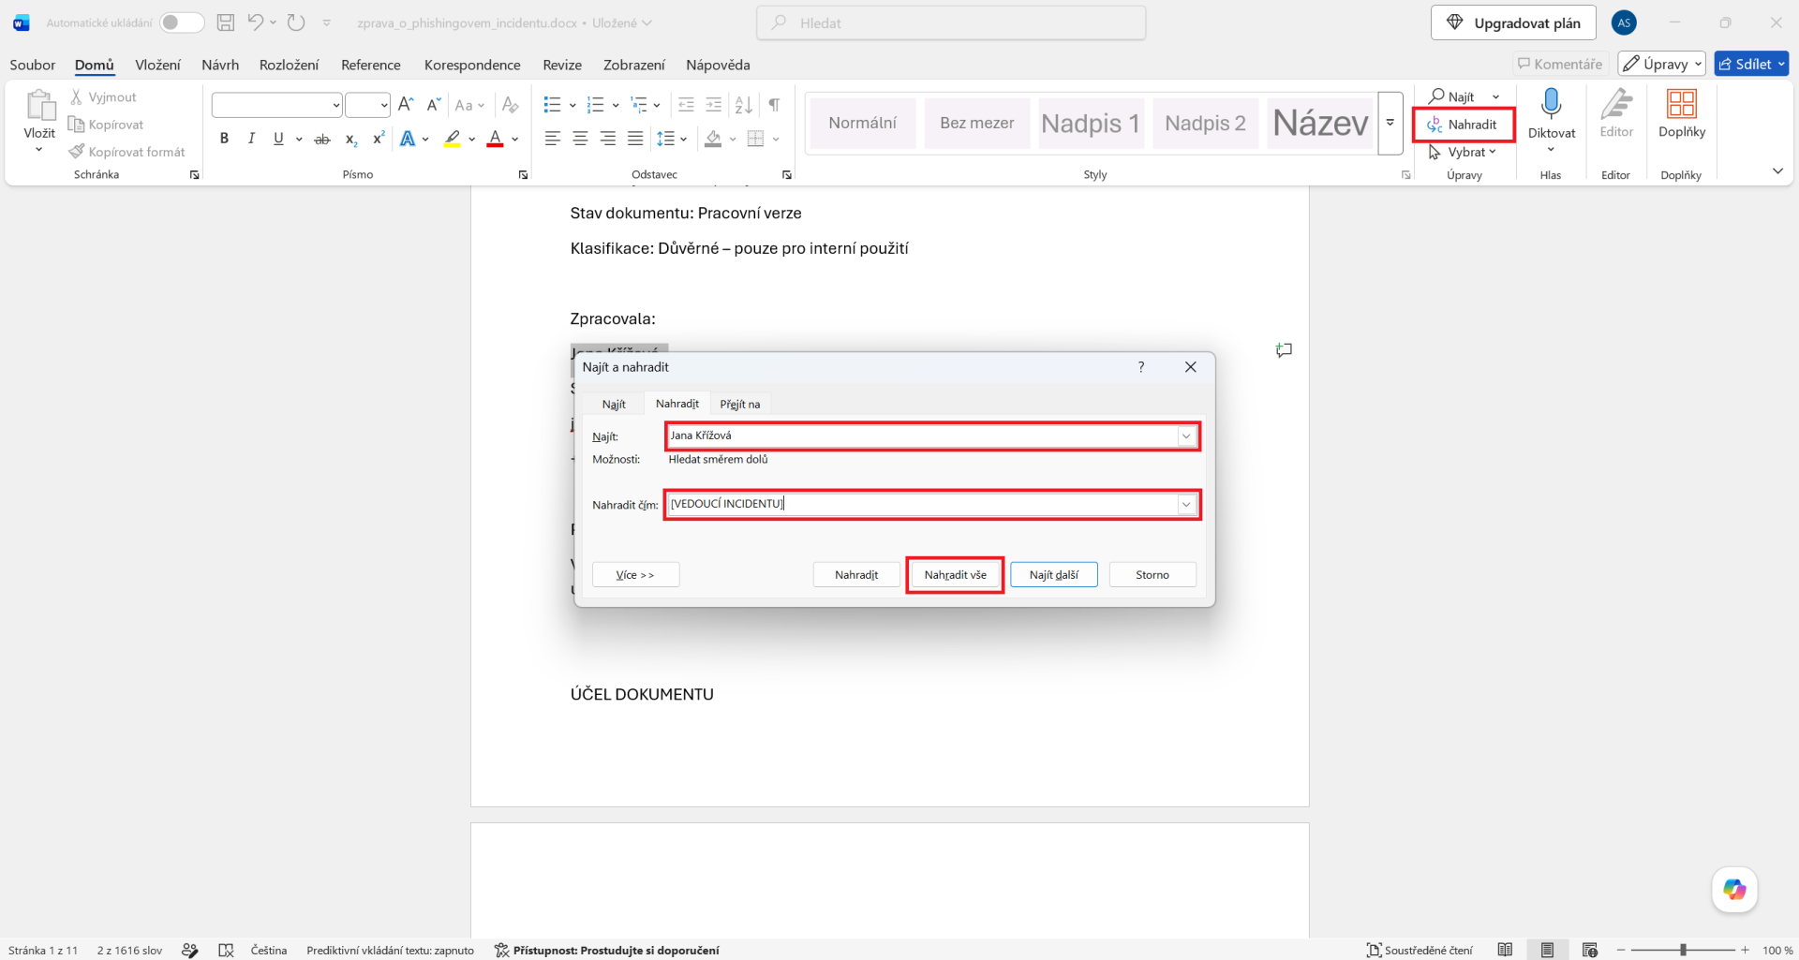This screenshot has width=1799, height=960.
Task: Apply the Nadpis 1 style
Action: (1091, 123)
